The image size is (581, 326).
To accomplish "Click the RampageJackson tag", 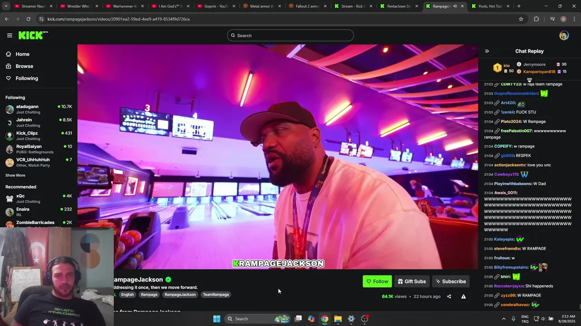I will coord(180,294).
